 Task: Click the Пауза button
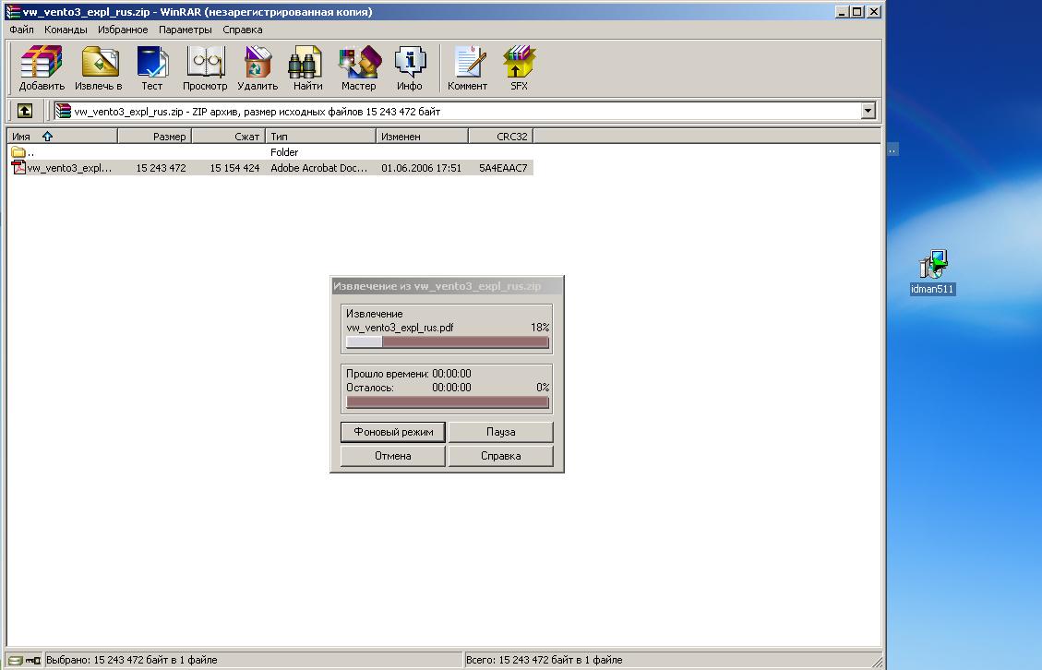click(x=500, y=432)
